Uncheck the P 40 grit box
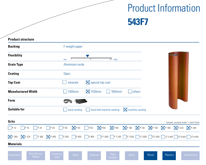 73,128
